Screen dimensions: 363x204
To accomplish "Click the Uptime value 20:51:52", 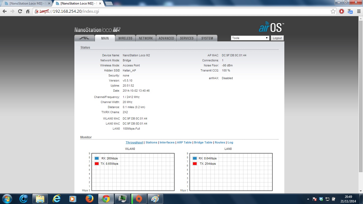I will pyautogui.click(x=128, y=86).
